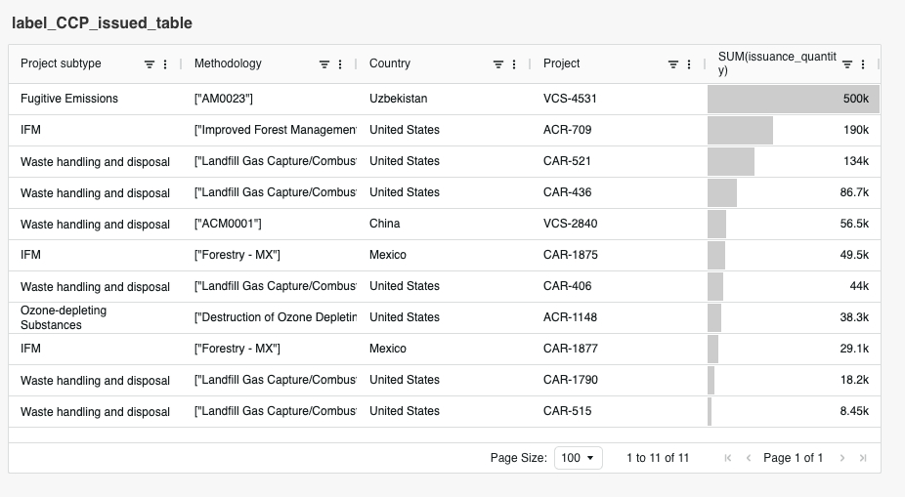Click filter icon on Country column
Screen dimensions: 905x497
(x=498, y=64)
